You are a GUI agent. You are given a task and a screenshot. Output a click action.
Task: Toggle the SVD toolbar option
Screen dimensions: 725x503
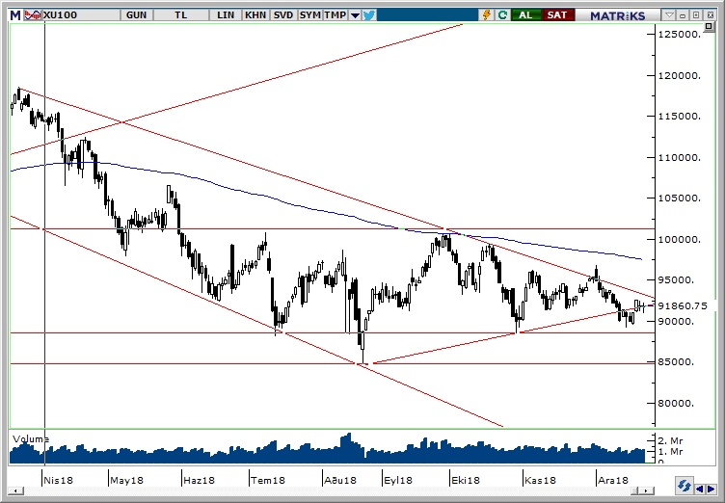pyautogui.click(x=283, y=15)
